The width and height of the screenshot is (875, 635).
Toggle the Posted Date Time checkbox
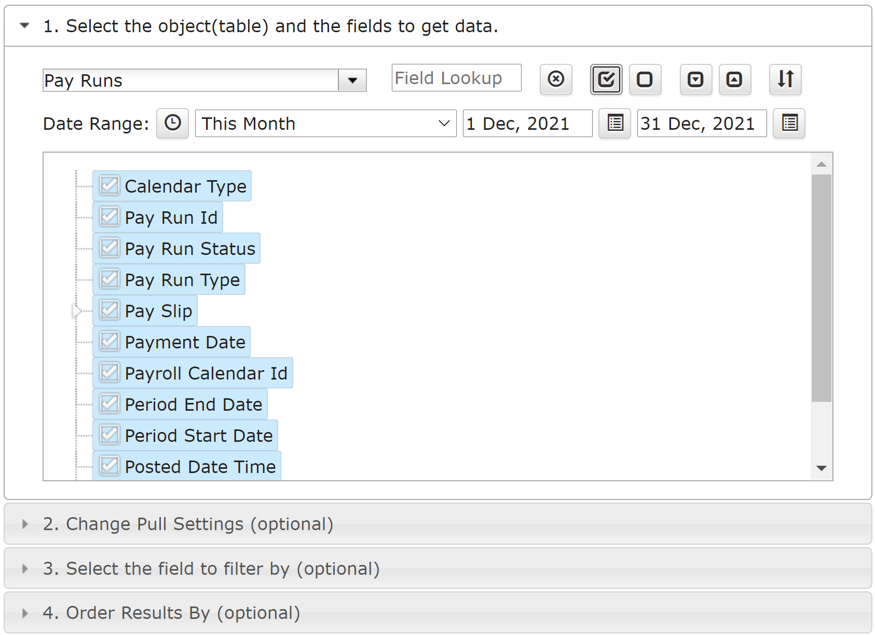coord(110,466)
